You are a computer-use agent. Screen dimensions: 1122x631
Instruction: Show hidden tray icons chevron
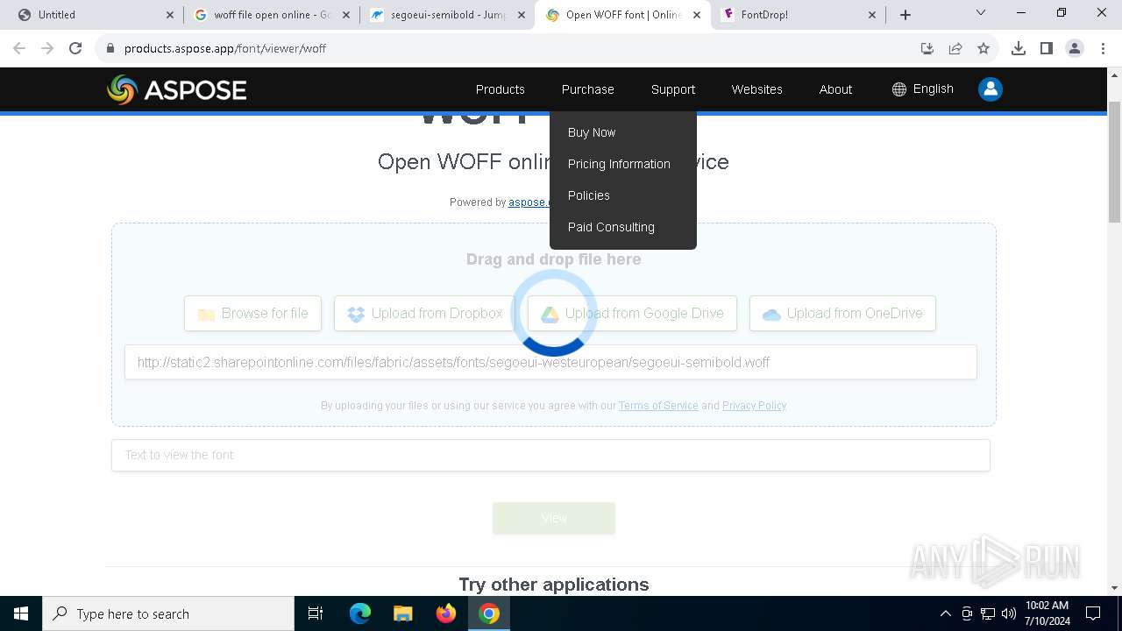click(x=945, y=613)
